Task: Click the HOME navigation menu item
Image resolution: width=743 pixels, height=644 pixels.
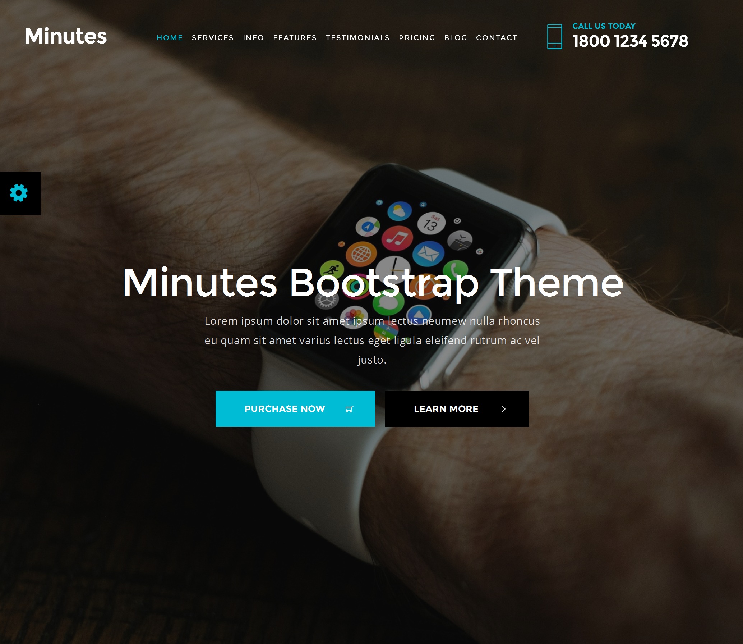Action: [x=169, y=37]
